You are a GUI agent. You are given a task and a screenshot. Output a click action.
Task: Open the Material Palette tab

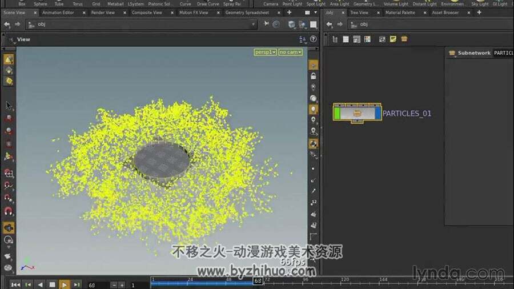tap(400, 13)
